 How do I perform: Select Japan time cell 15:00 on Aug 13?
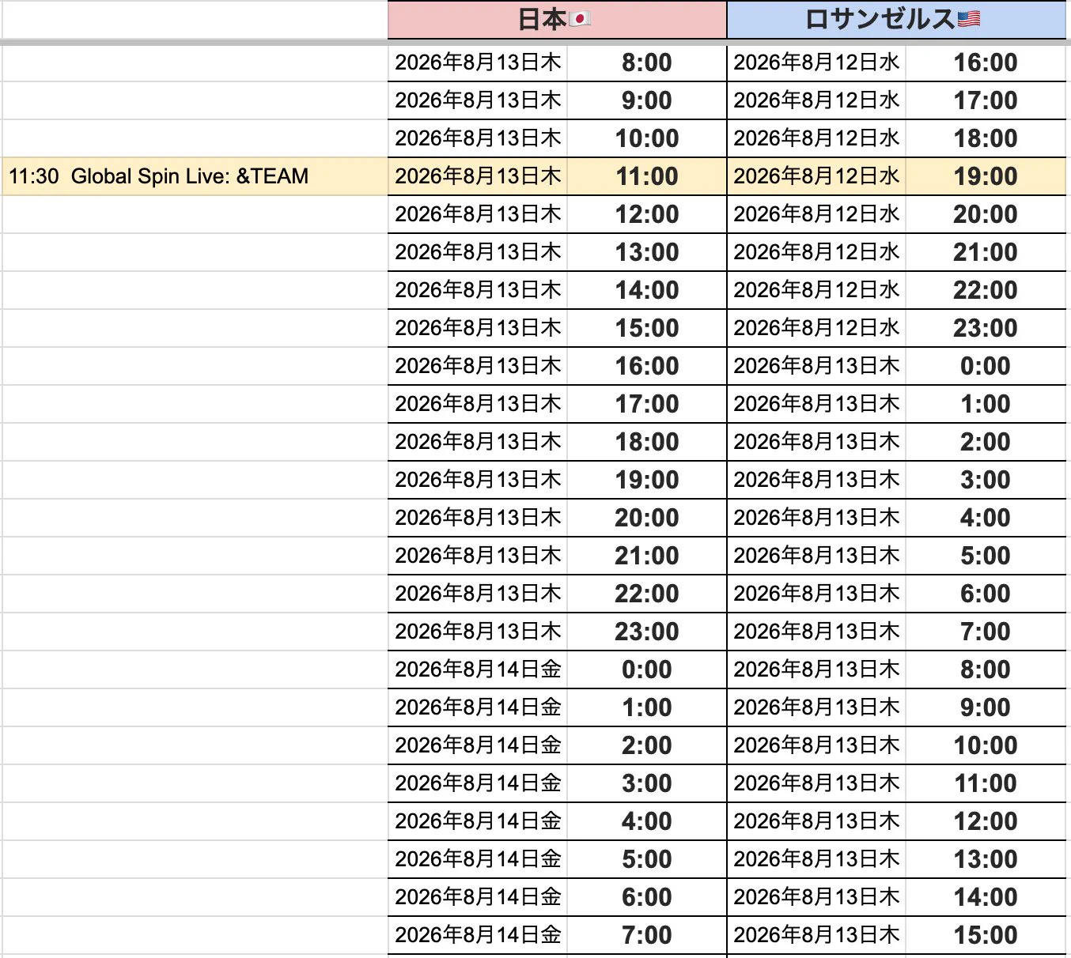tap(646, 328)
